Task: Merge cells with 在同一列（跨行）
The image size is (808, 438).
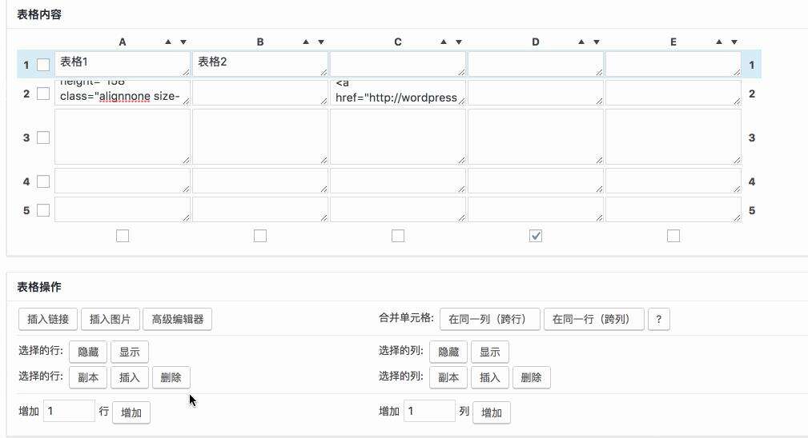Action: (489, 319)
